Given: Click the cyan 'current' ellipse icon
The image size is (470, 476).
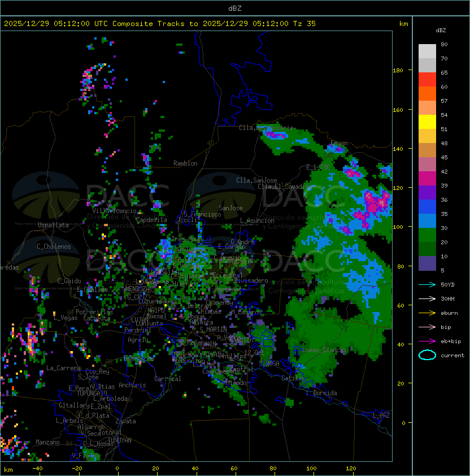Looking at the screenshot, I should pos(427,355).
